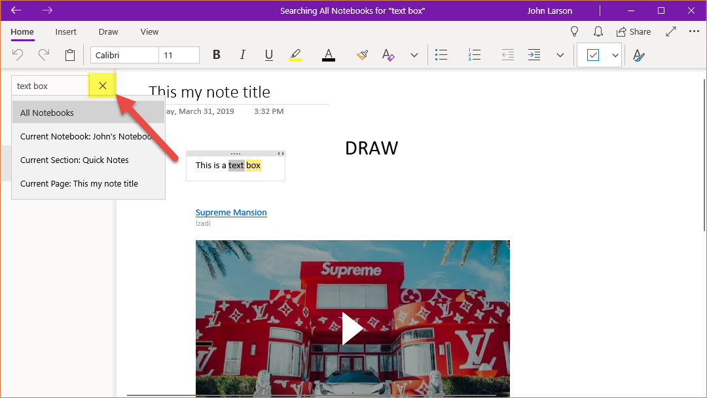This screenshot has width=707, height=398.
Task: Expand more paragraph options chevron
Action: tap(560, 55)
